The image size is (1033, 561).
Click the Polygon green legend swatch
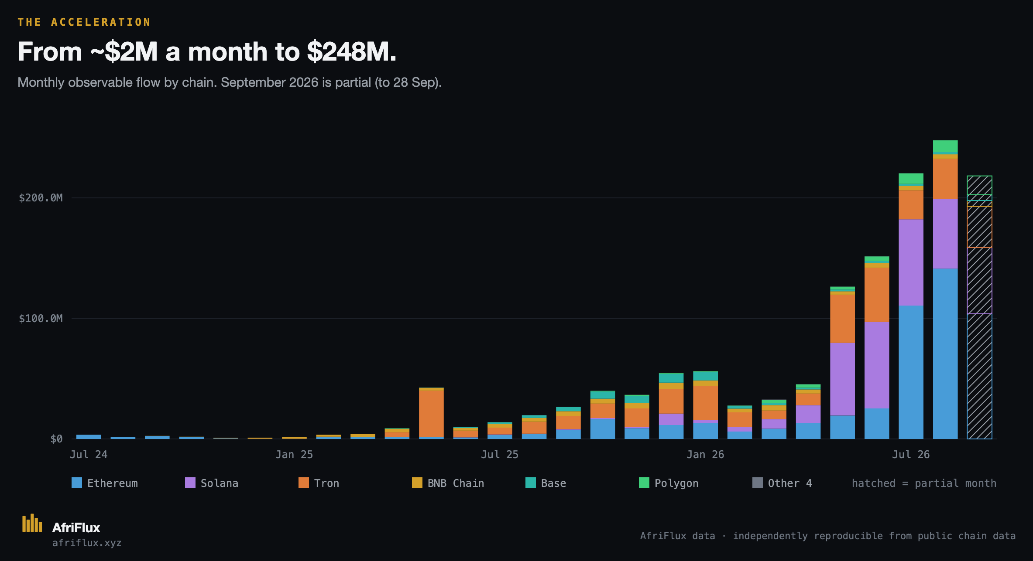click(x=644, y=483)
